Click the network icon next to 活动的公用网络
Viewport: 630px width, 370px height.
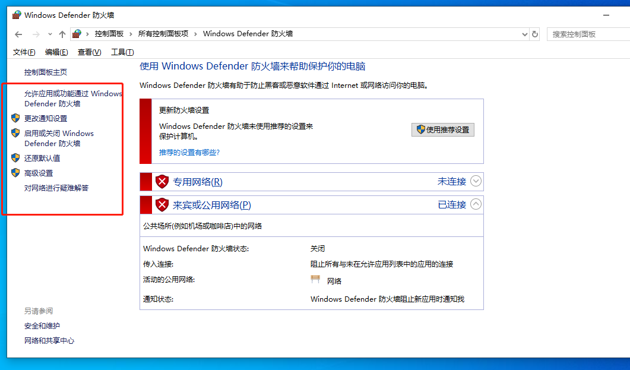316,279
